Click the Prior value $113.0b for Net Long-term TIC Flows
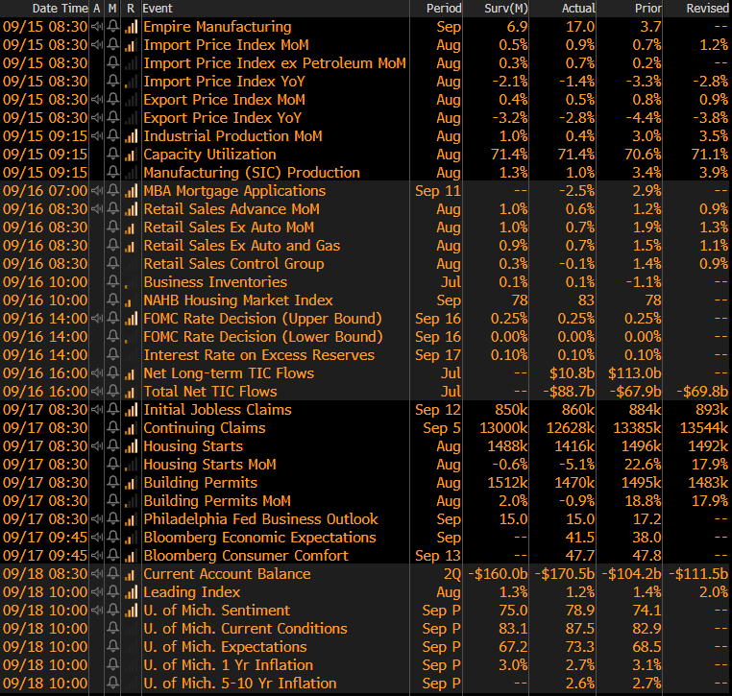 [635, 373]
